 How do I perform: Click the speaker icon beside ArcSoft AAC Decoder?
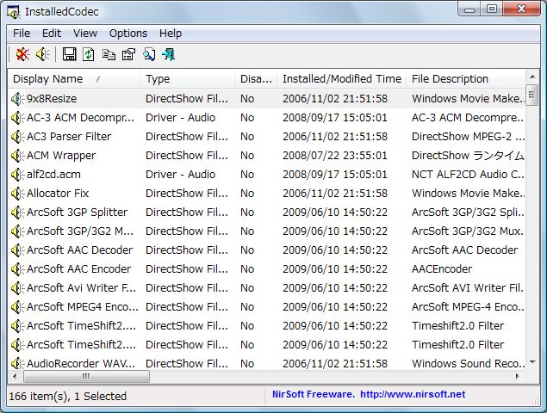17,250
